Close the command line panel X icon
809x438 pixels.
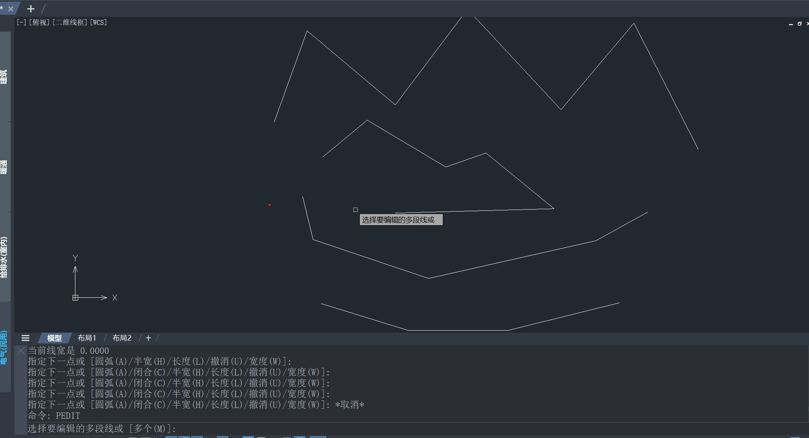tap(21, 351)
